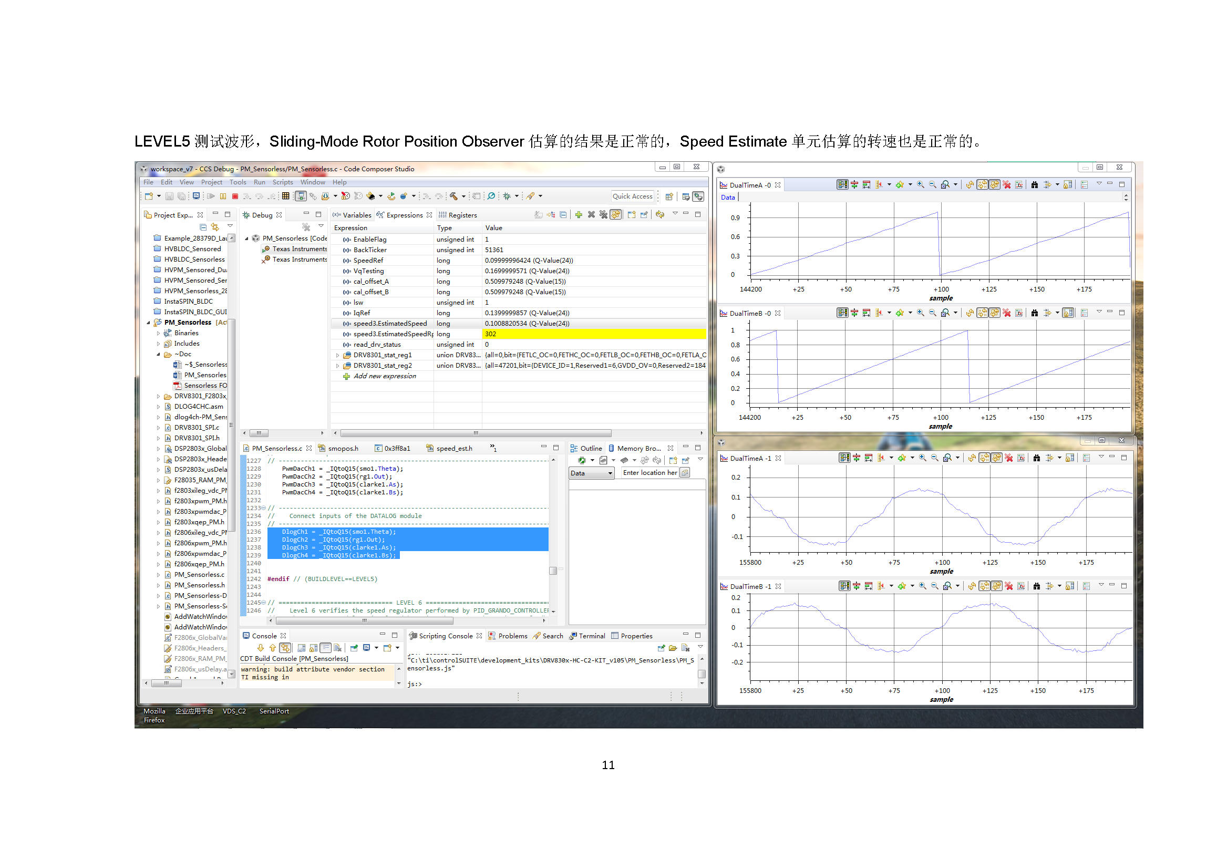The image size is (1217, 860).
Task: Click the Suspend (pause) debug button
Action: coord(223,196)
